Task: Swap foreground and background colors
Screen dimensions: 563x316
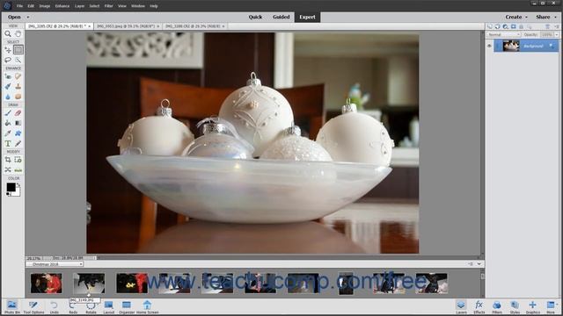Action: 18,184
